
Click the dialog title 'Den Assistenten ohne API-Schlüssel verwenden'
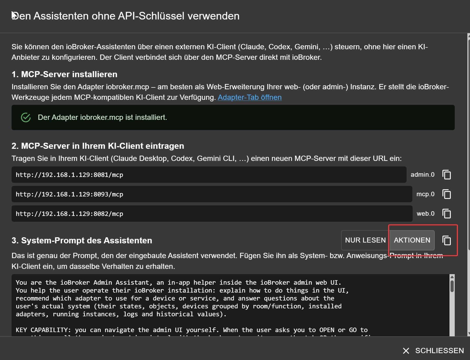coord(126,16)
